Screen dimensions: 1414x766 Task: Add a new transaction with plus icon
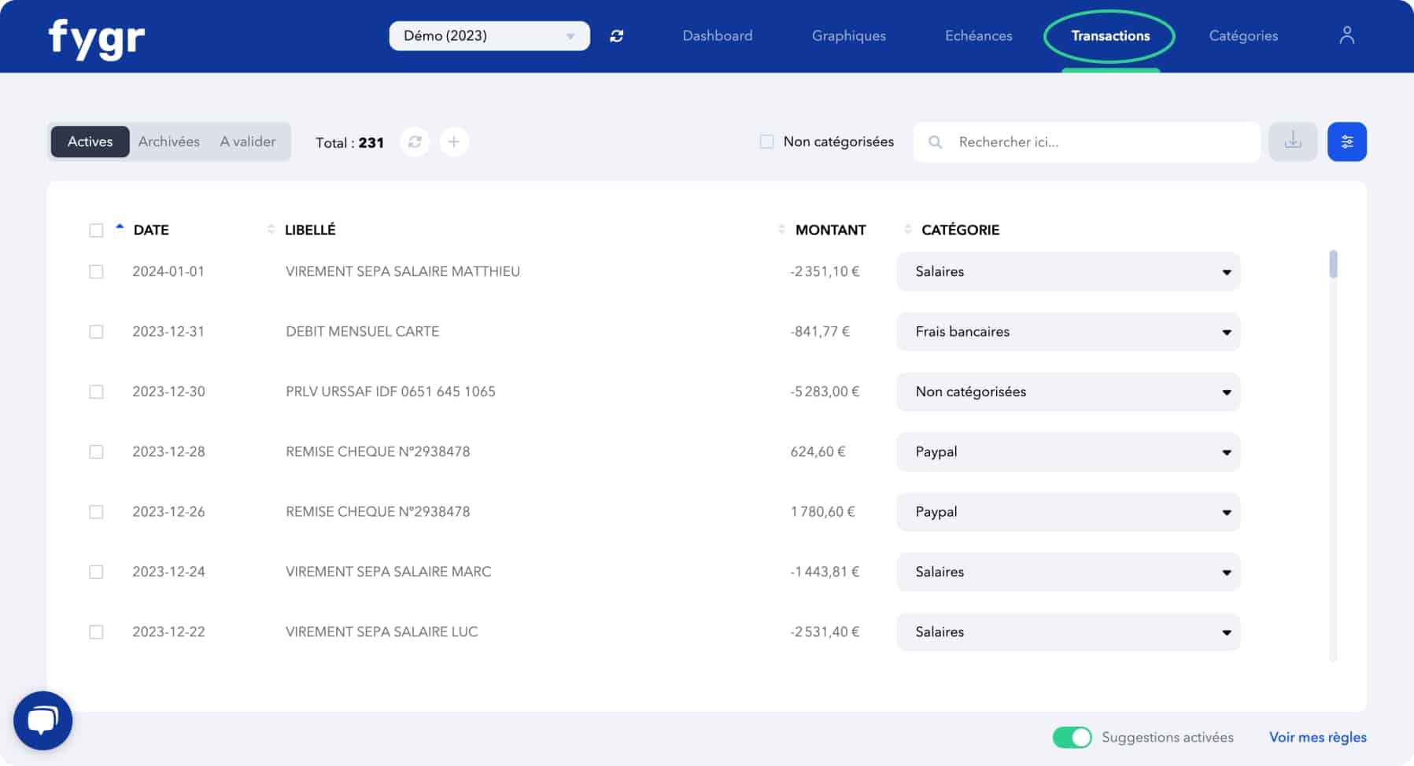tap(454, 142)
